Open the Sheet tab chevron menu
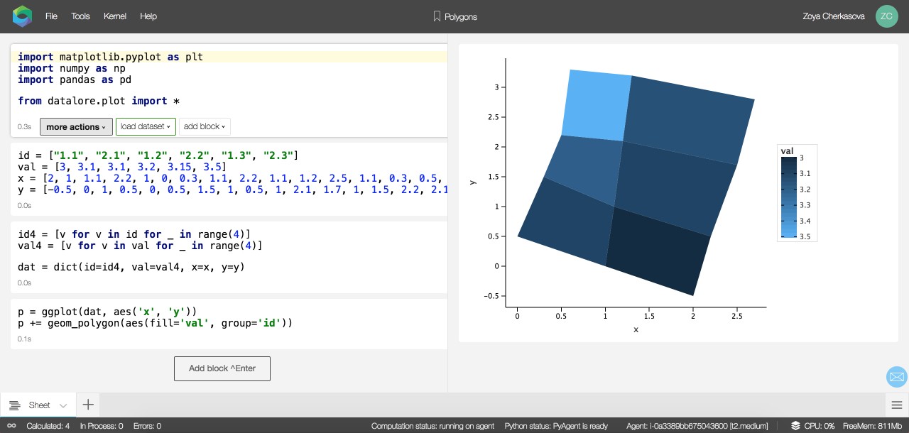 coord(63,406)
